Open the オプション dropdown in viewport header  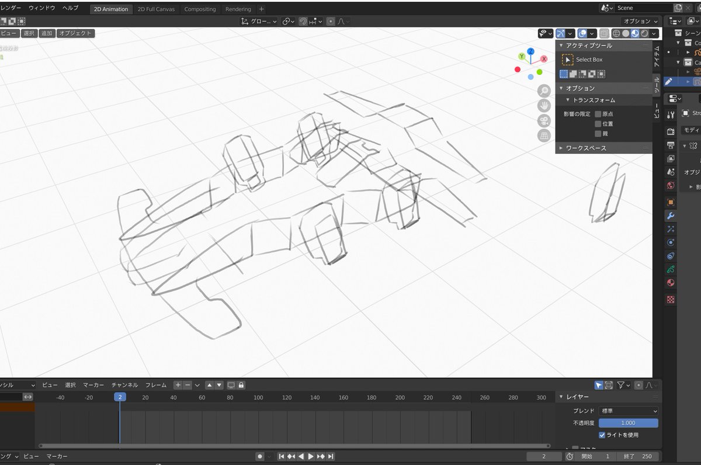tap(641, 21)
